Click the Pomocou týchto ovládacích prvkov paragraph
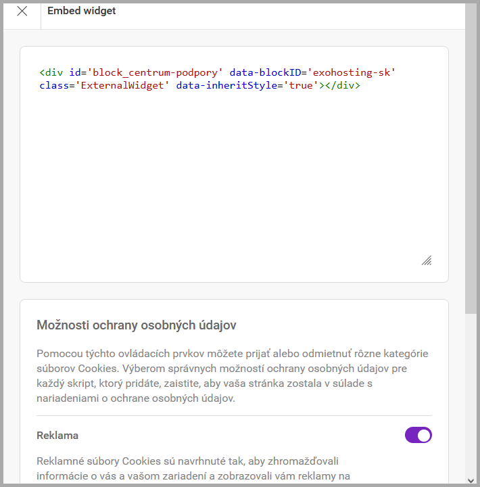 233,376
